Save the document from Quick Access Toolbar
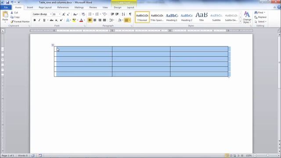281x158 pixels. [x=7, y=2]
